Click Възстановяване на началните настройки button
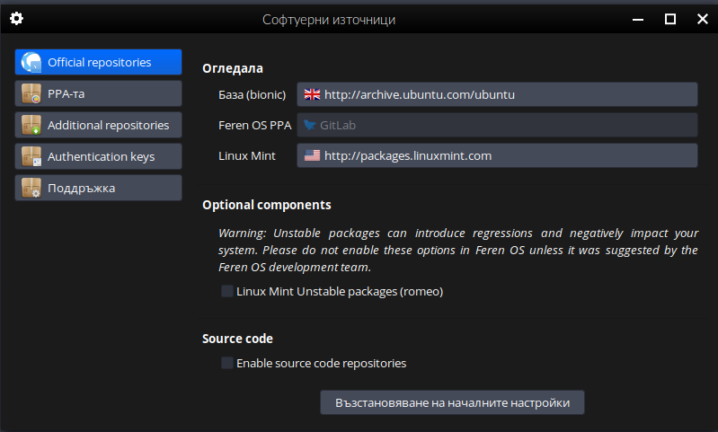 tap(452, 402)
